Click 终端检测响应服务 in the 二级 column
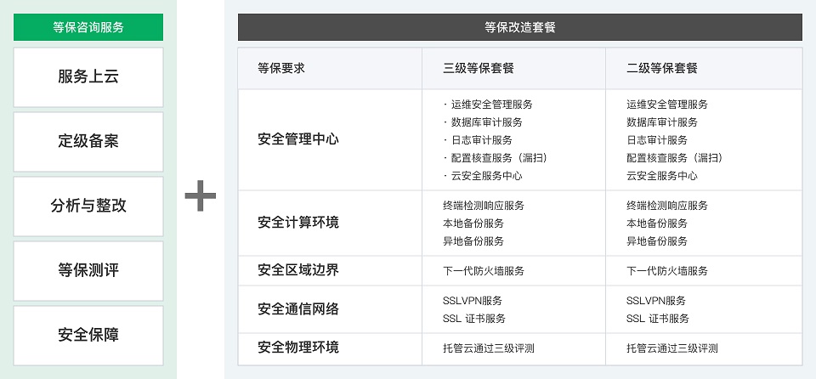The height and width of the screenshot is (379, 816). (667, 206)
